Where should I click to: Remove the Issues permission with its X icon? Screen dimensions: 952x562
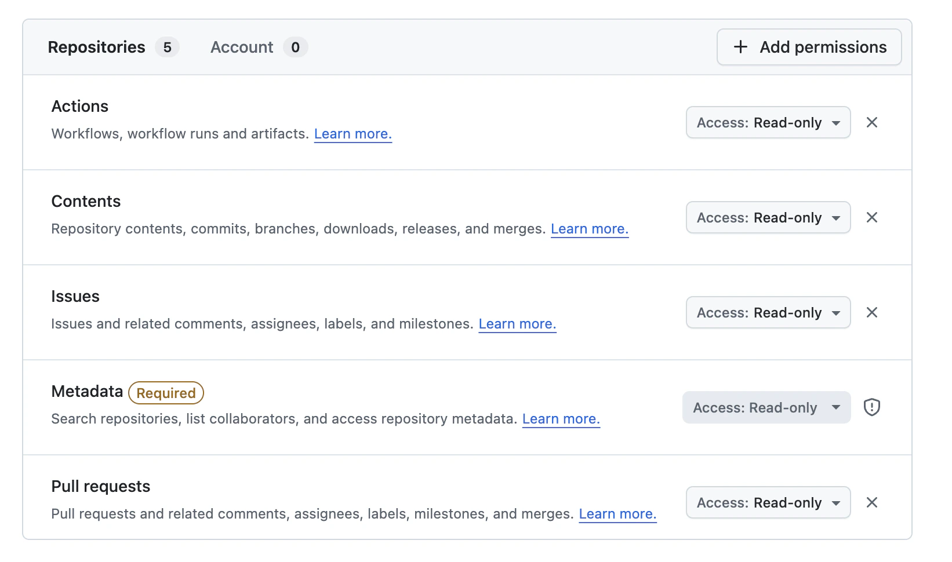tap(871, 312)
